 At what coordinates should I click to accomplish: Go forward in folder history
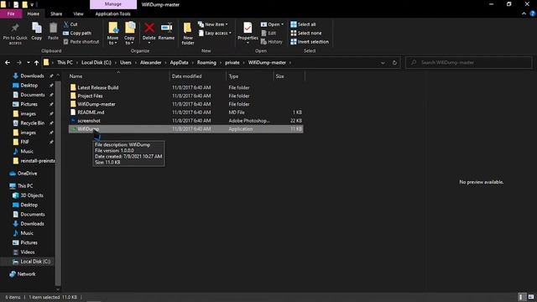19,63
